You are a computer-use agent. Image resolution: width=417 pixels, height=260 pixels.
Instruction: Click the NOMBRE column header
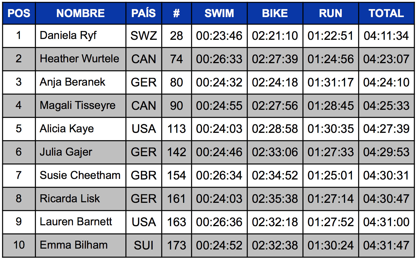click(80, 13)
